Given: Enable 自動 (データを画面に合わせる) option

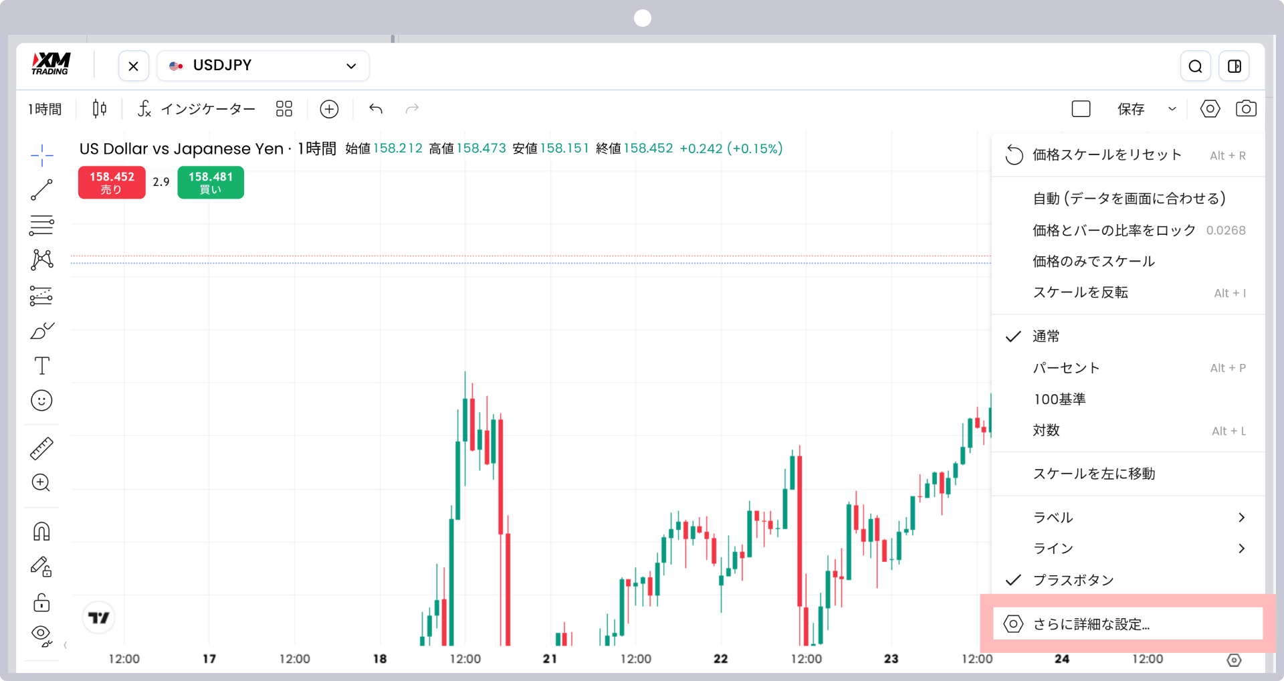Looking at the screenshot, I should click(1128, 198).
